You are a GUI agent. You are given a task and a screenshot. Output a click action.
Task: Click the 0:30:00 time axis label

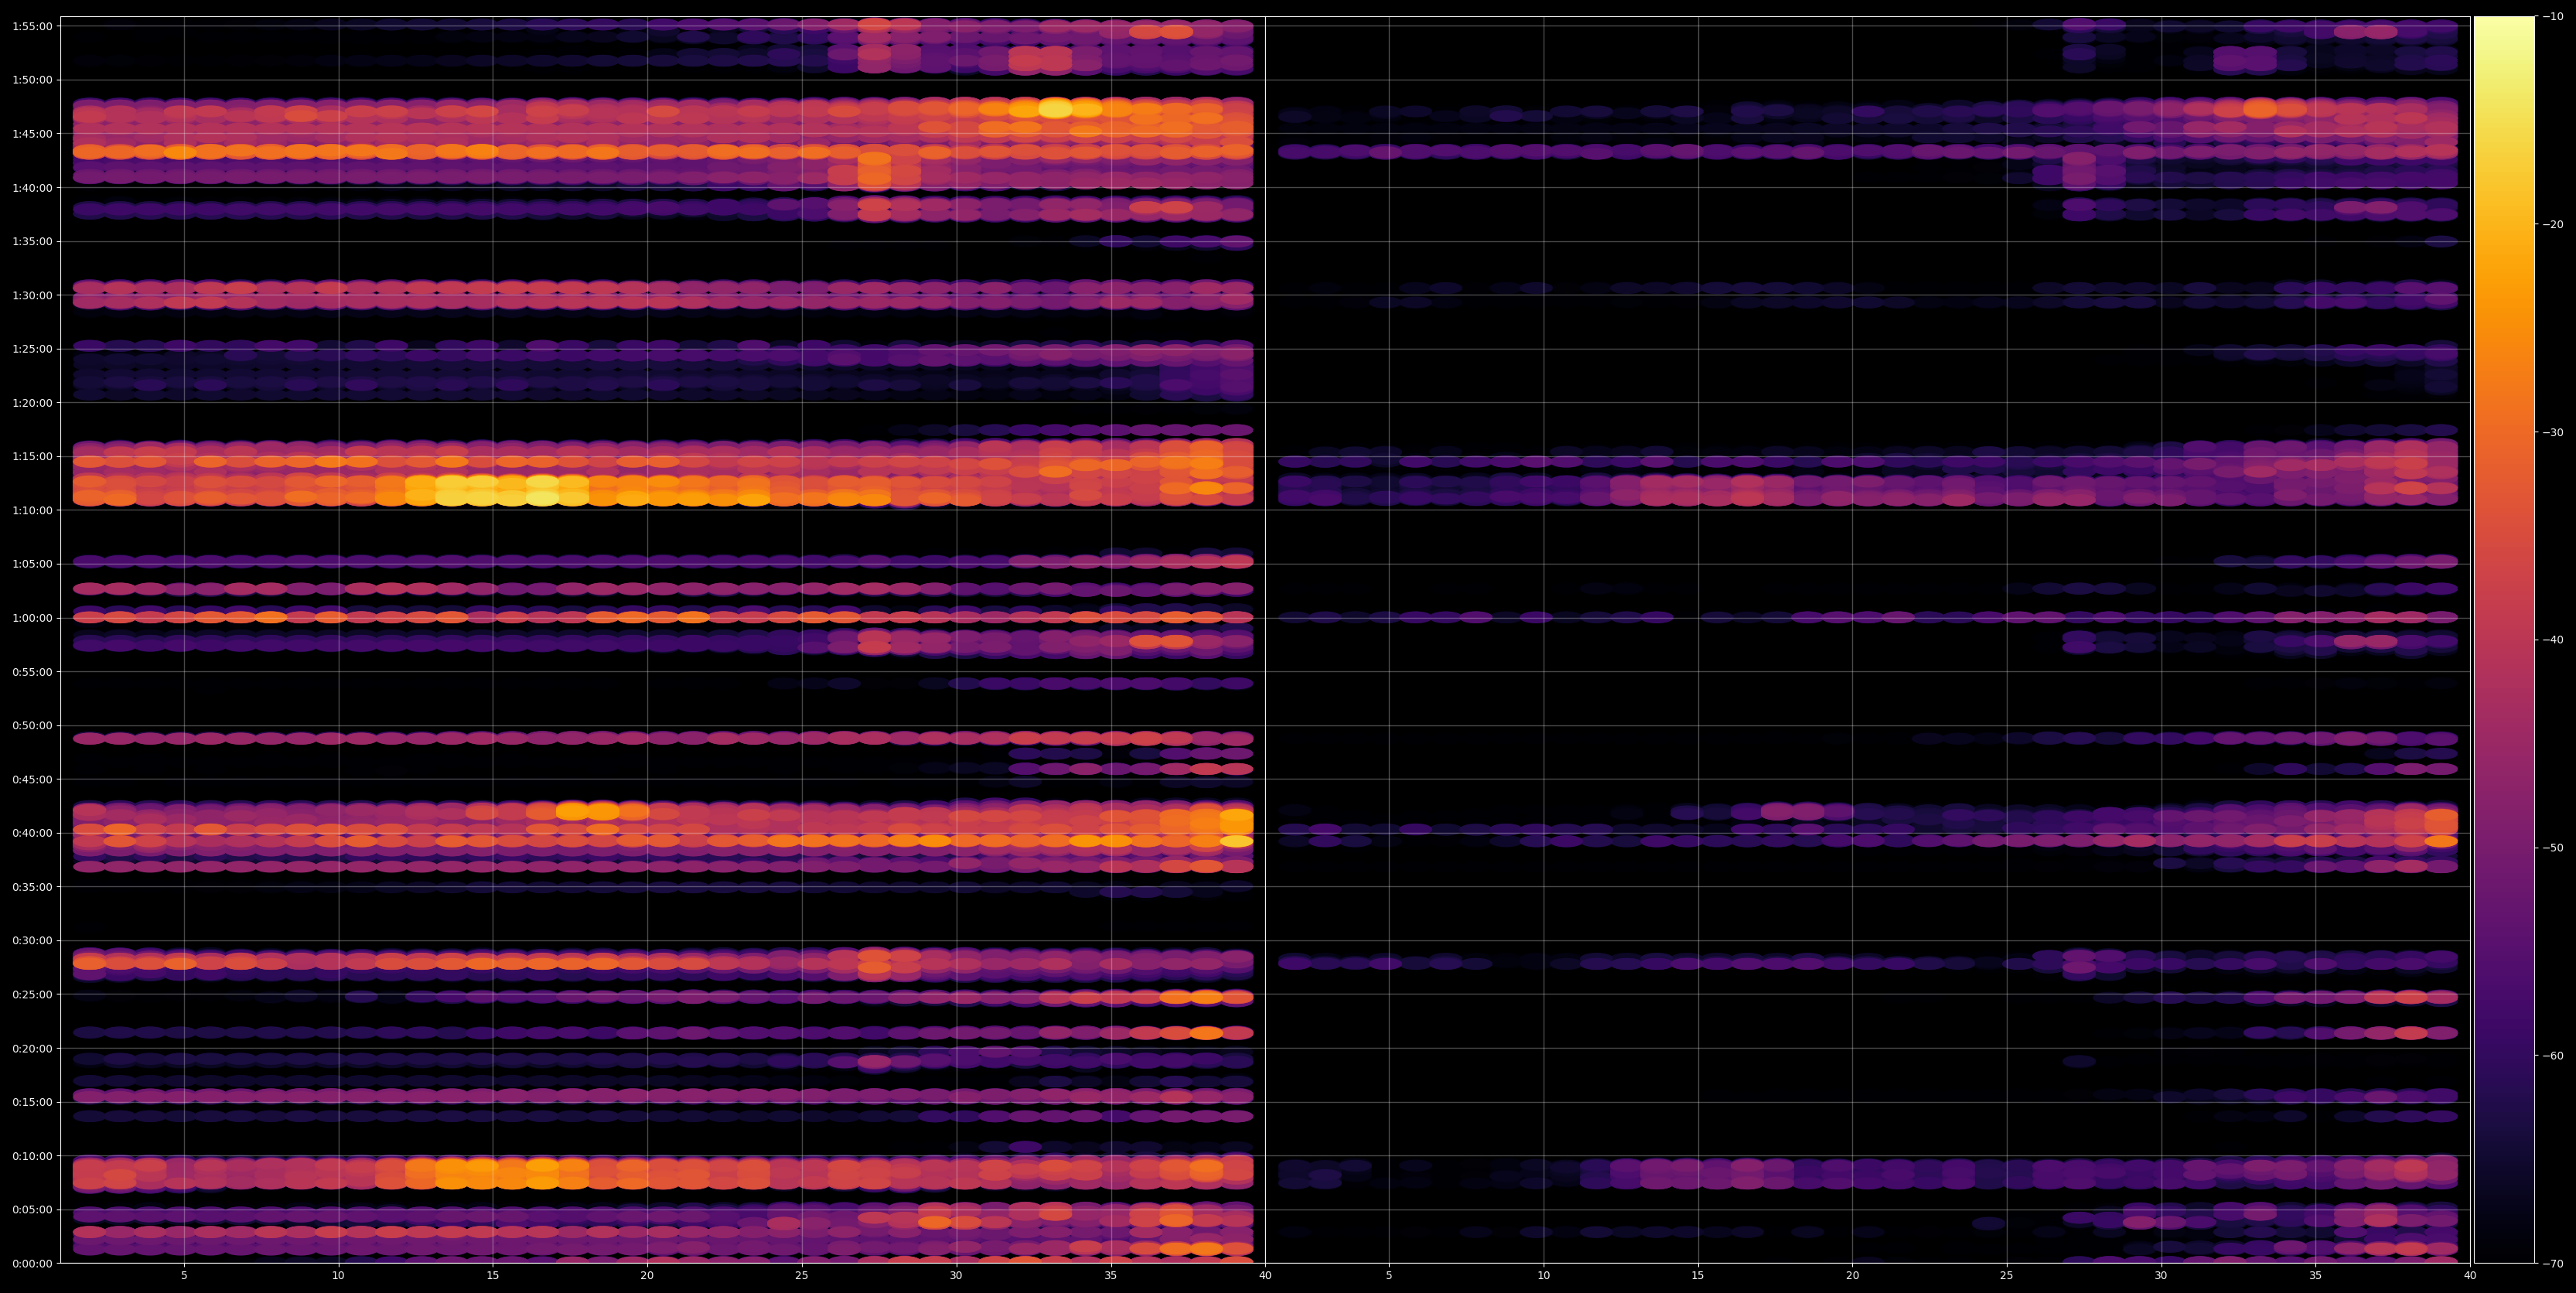tap(32, 941)
